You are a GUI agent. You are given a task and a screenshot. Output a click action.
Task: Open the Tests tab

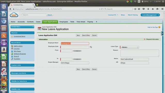pos(72,22)
